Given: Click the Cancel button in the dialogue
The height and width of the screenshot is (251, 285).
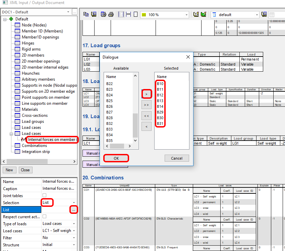Looking at the screenshot, I should point(177,158).
